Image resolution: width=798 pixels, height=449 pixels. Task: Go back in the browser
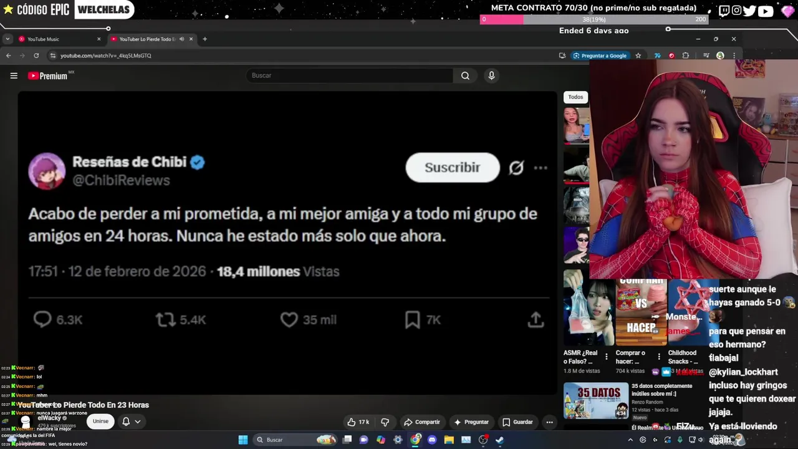[x=8, y=56]
